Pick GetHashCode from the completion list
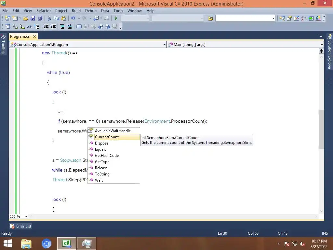The height and width of the screenshot is (250, 333). pyautogui.click(x=114, y=155)
